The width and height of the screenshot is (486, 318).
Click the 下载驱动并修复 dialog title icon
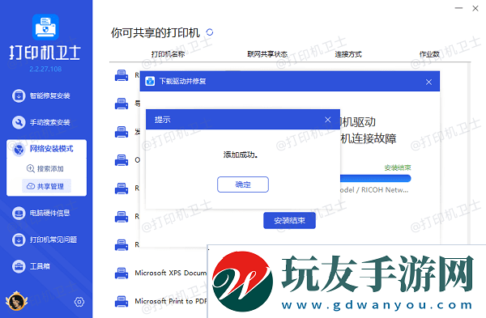pyautogui.click(x=150, y=81)
